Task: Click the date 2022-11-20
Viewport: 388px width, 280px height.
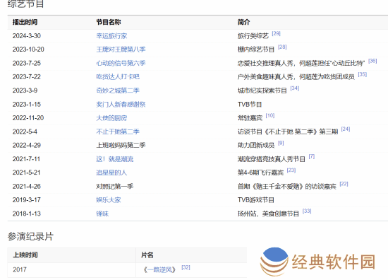Action: pos(28,118)
